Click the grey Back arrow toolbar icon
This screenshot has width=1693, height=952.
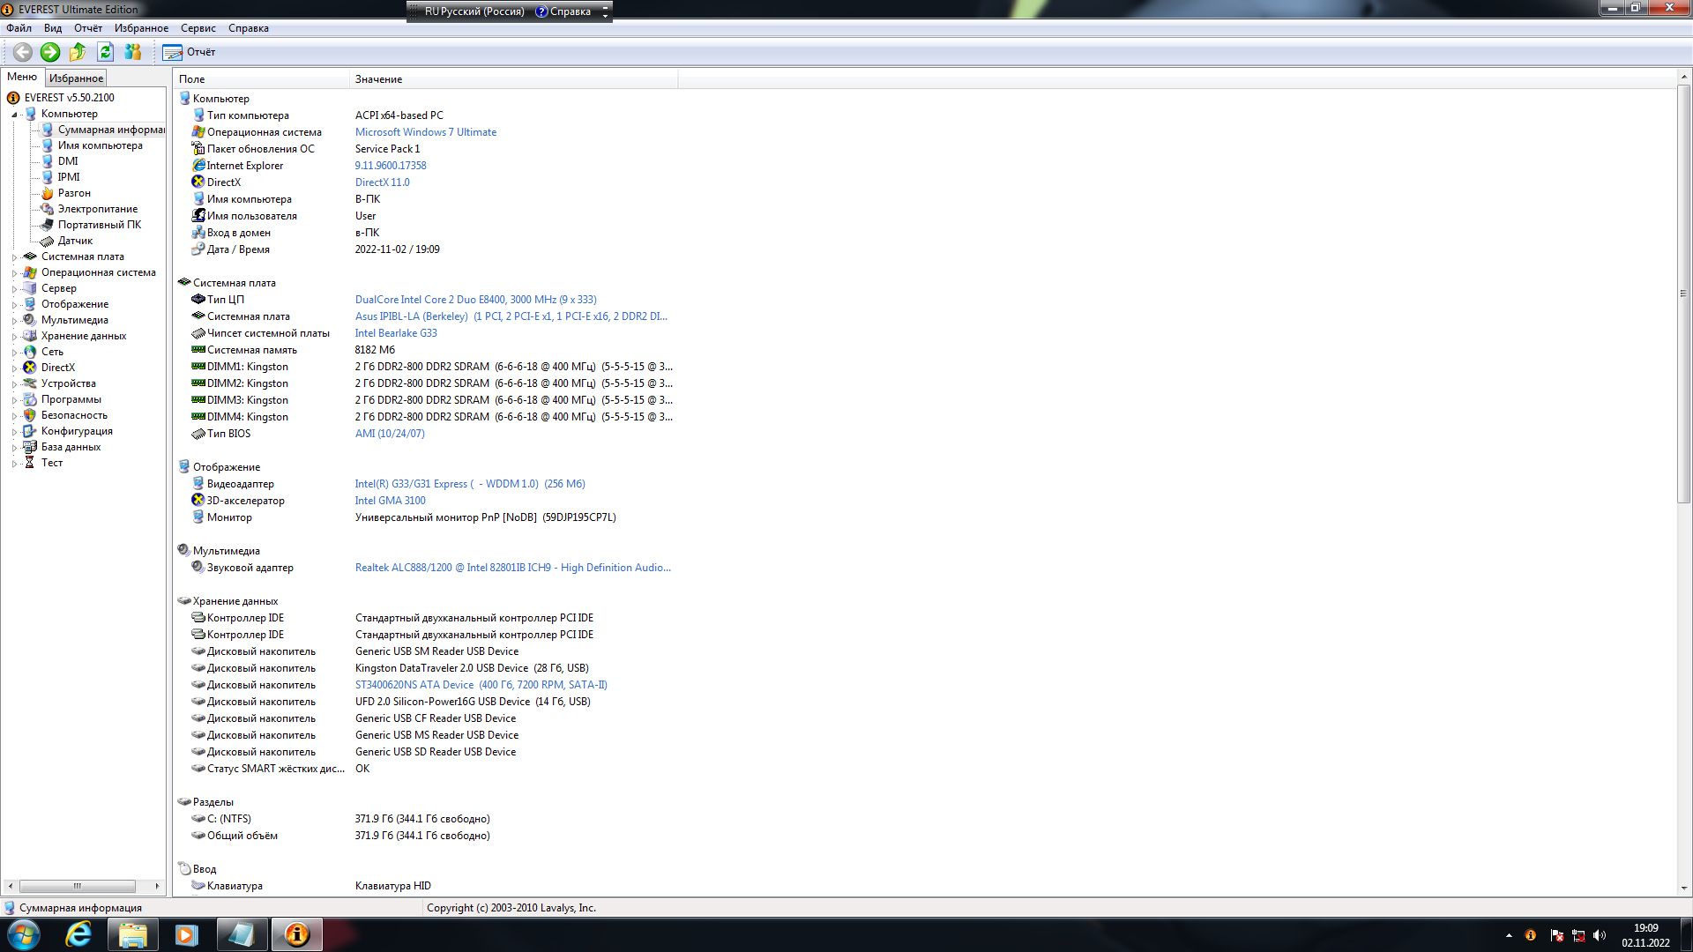click(x=23, y=52)
